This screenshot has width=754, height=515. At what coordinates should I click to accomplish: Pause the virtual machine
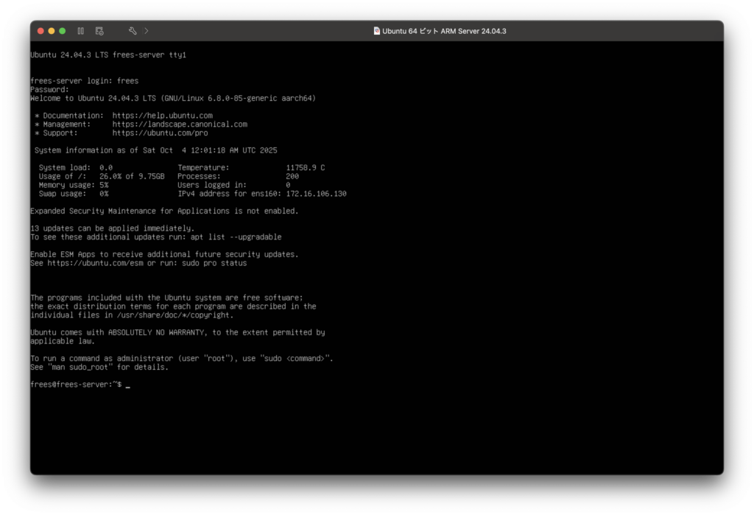pyautogui.click(x=80, y=31)
